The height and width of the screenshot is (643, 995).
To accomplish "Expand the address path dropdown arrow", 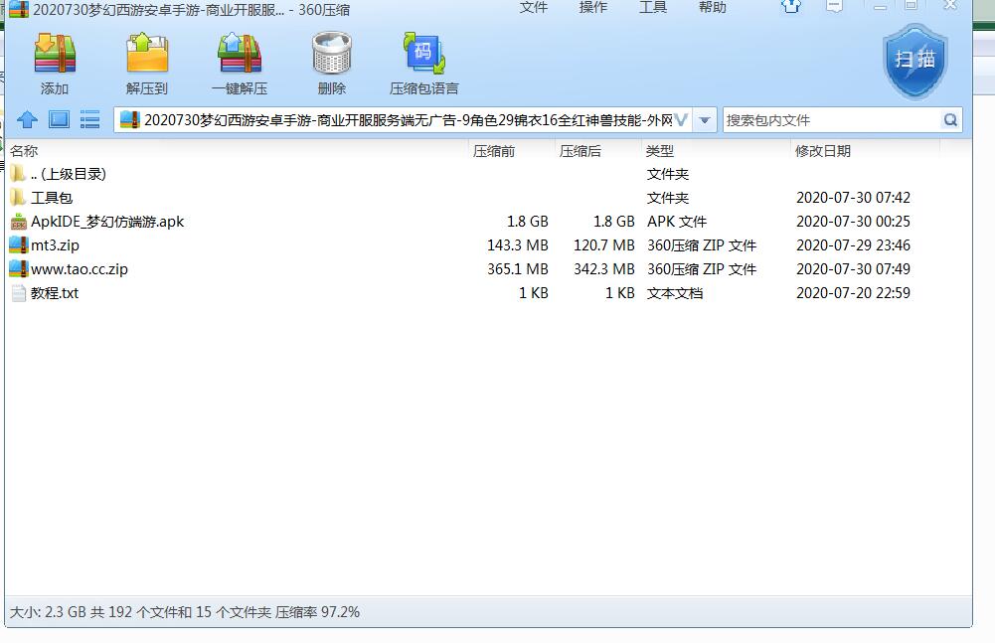I will click(705, 120).
